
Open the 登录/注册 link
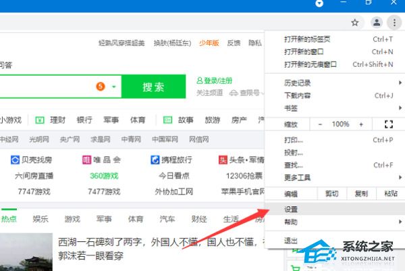(214, 80)
